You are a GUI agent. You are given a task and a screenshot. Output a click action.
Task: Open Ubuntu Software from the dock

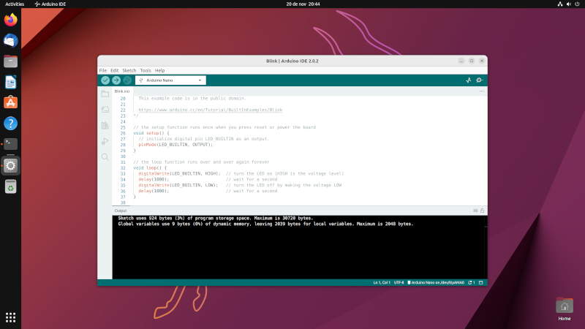tap(10, 102)
